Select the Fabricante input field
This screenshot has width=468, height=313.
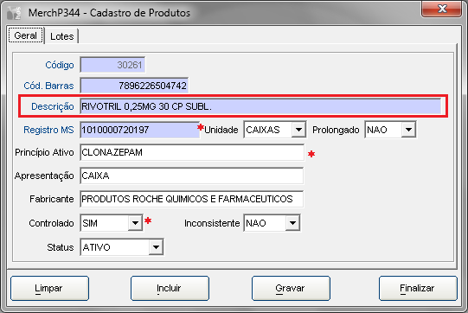point(192,199)
